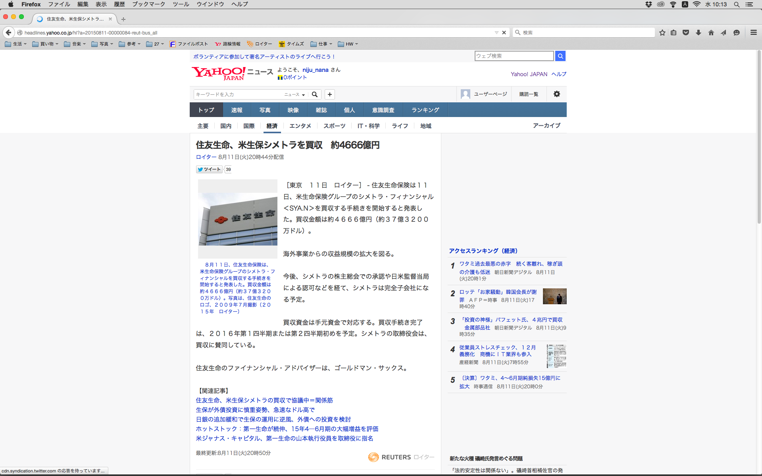Image resolution: width=762 pixels, height=476 pixels.
Task: Bookmark this page with the star icon
Action: click(662, 33)
